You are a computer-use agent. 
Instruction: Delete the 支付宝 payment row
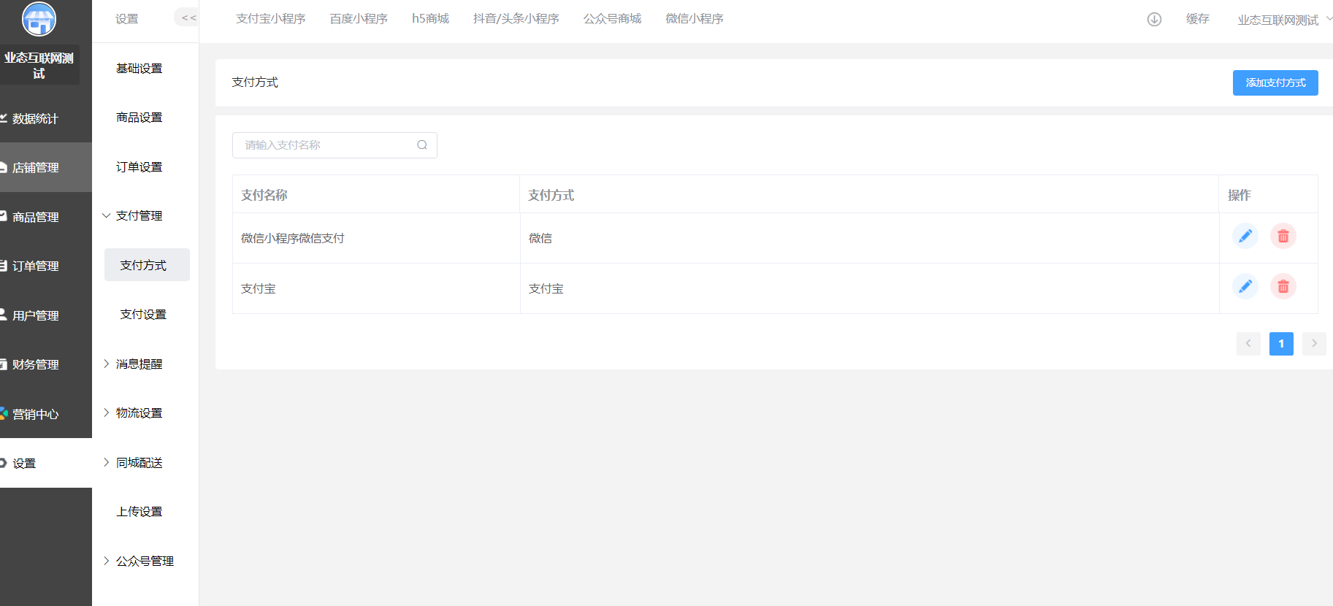[x=1283, y=286]
